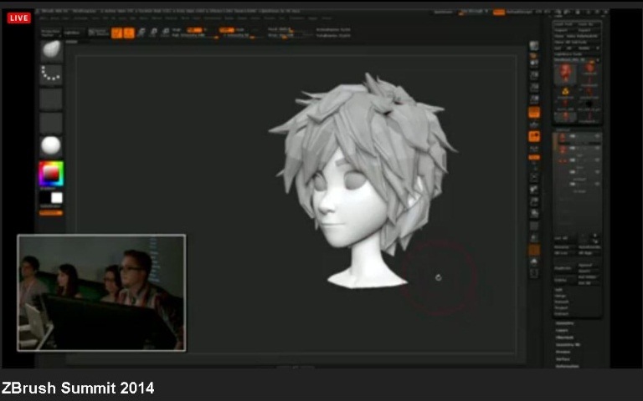Click the webcam picture-in-picture thumbnail
643x401 pixels.
point(101,292)
